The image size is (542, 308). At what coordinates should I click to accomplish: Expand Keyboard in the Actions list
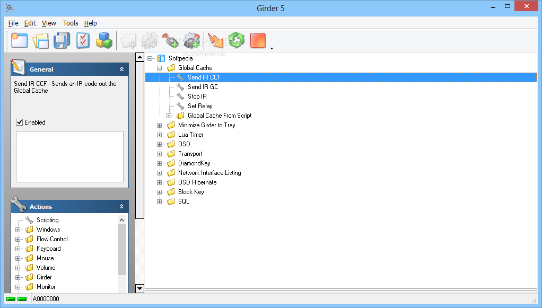point(18,249)
